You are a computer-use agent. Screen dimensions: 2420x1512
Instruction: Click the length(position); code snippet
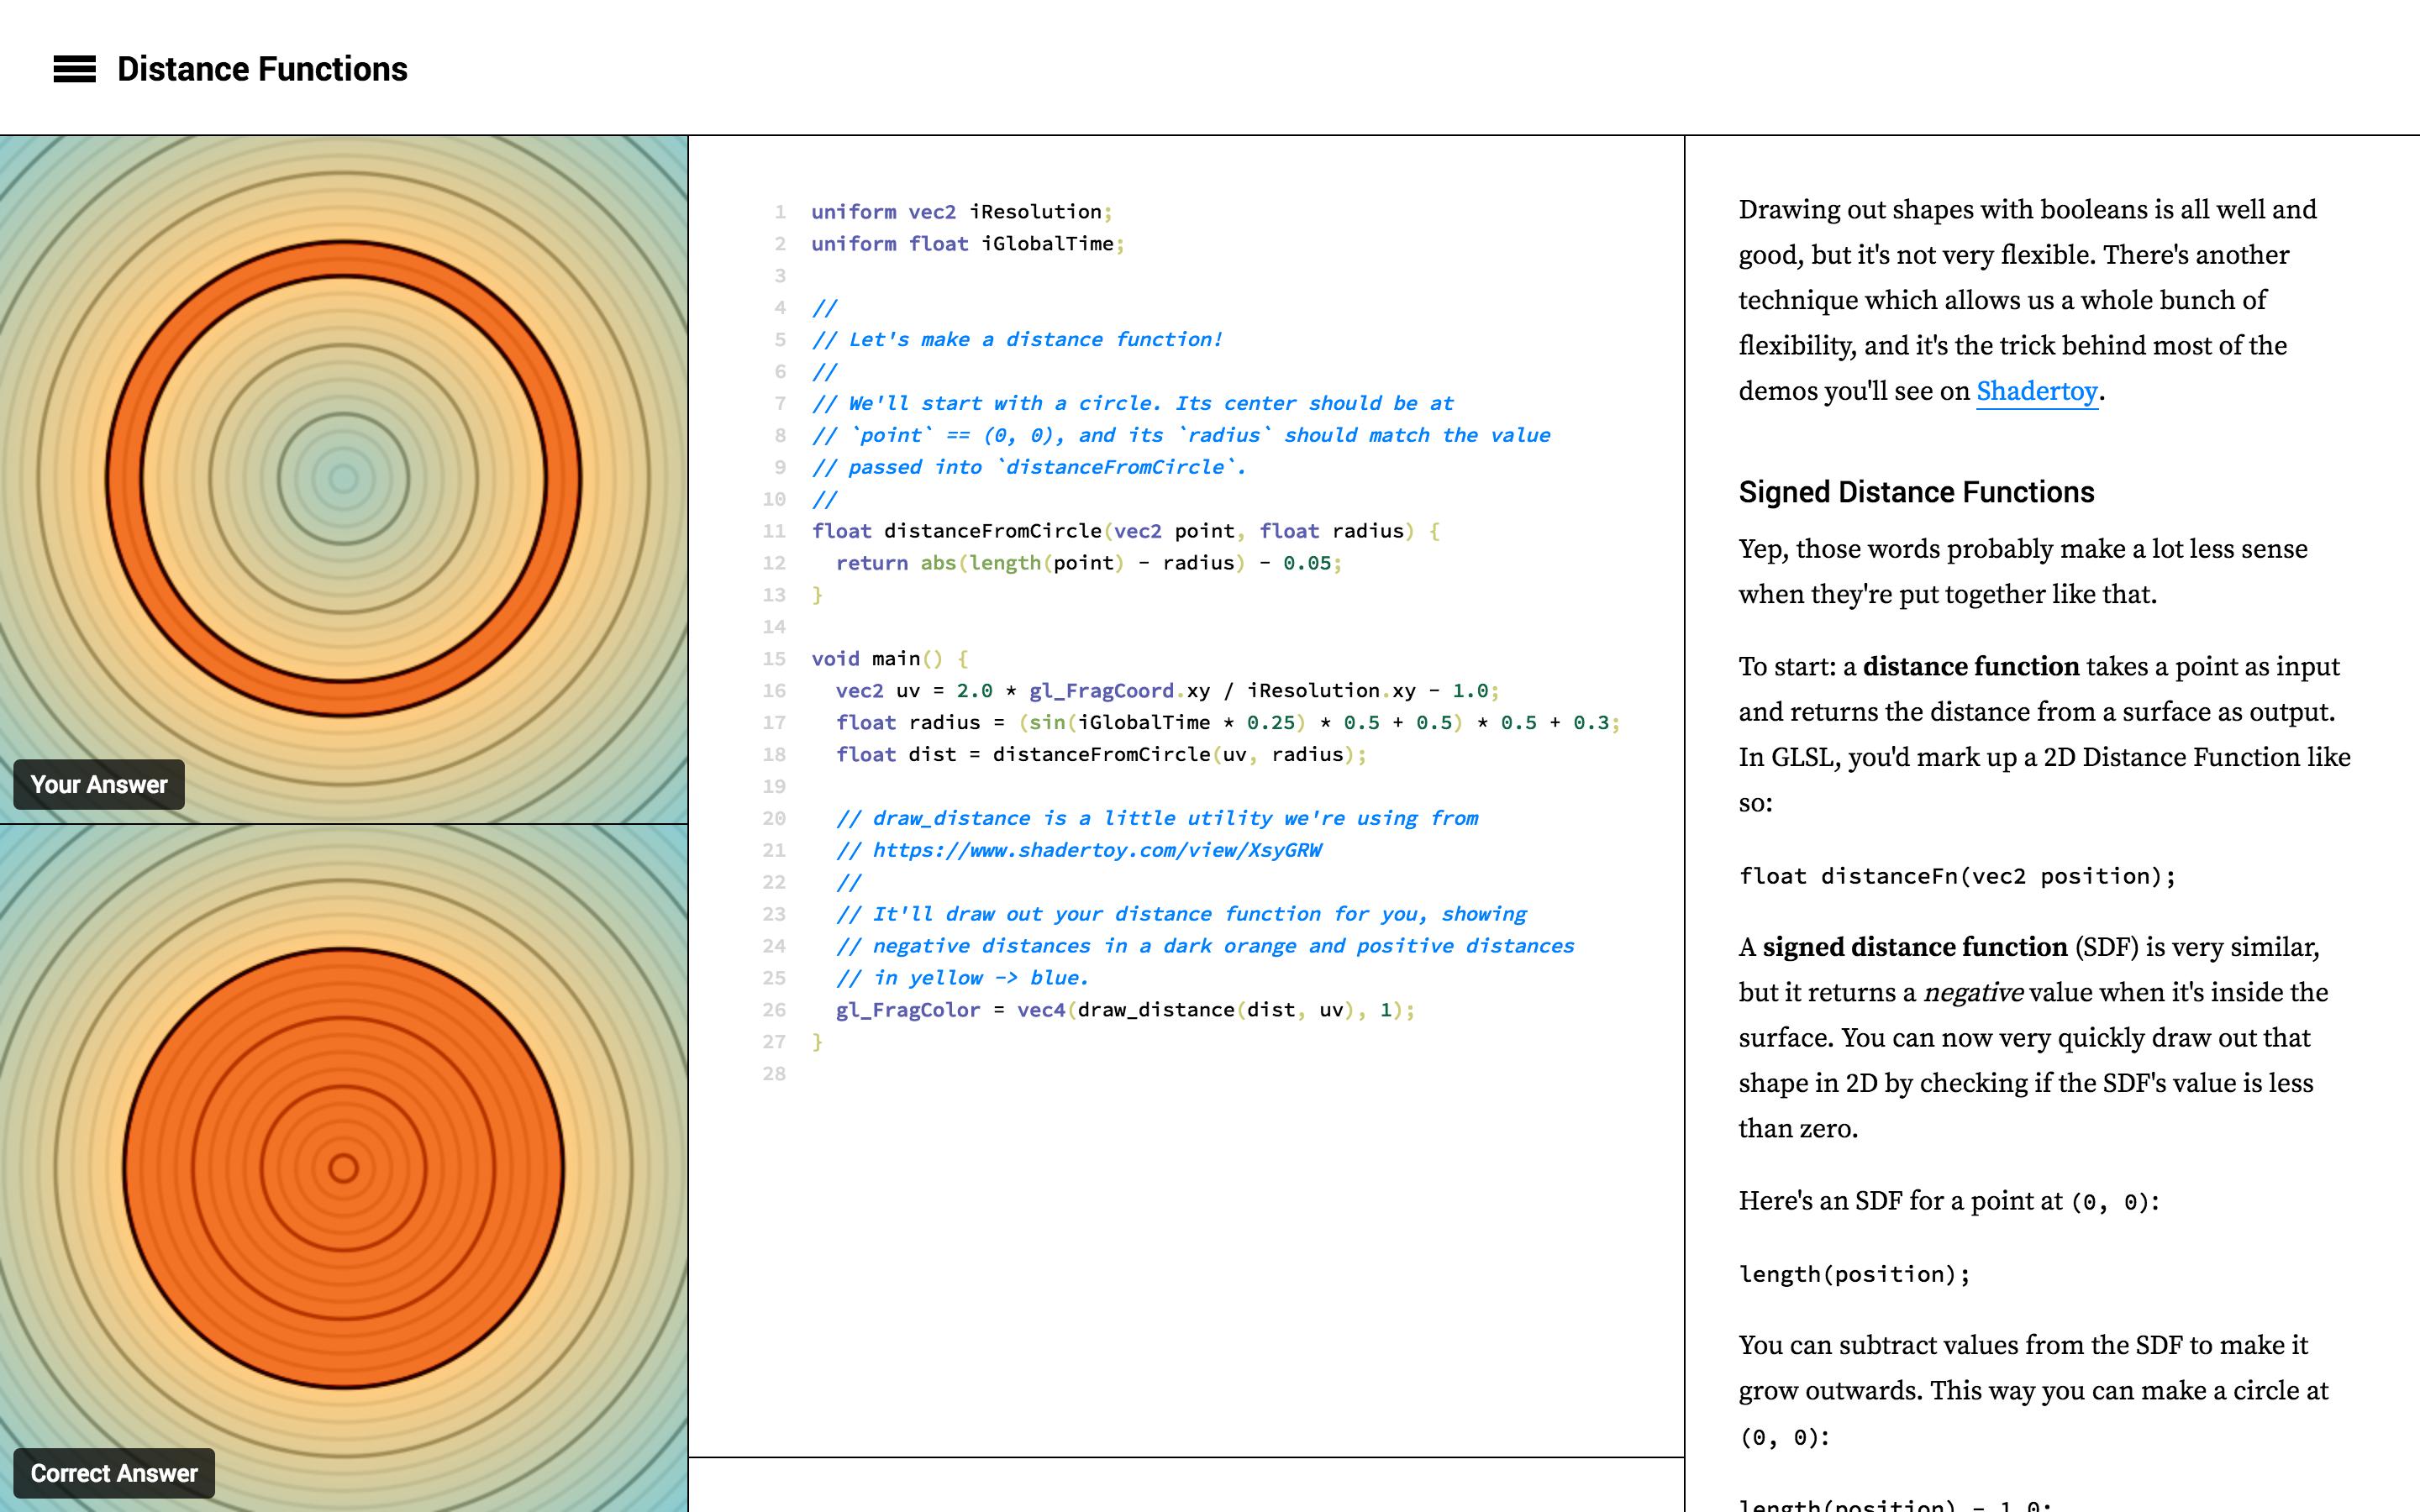pos(1854,1274)
